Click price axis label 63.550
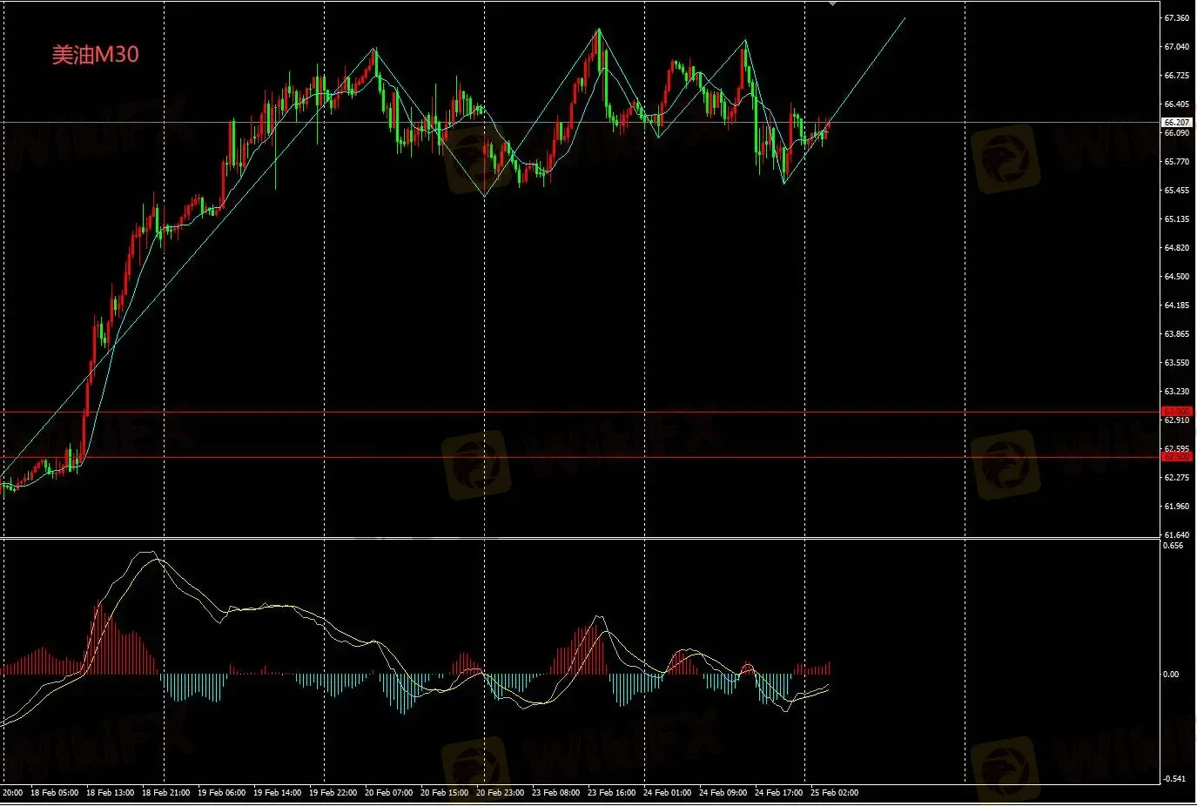This screenshot has height=806, width=1197. 1177,363
